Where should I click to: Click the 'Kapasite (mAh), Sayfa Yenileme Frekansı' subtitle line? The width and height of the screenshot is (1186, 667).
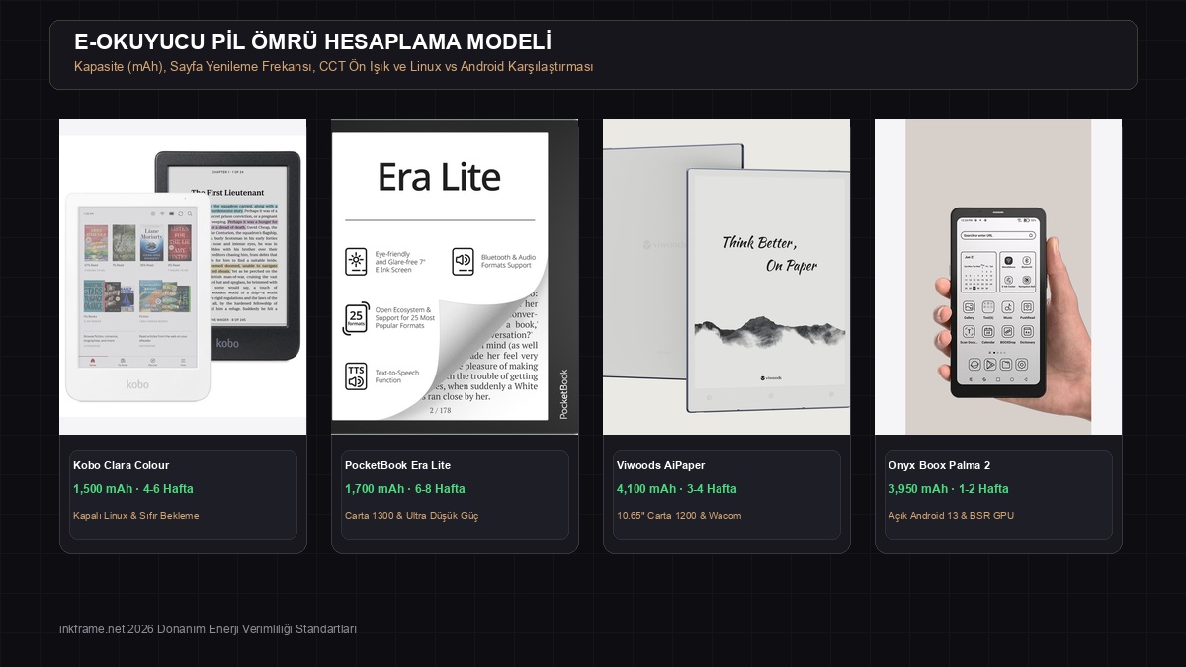[333, 67]
